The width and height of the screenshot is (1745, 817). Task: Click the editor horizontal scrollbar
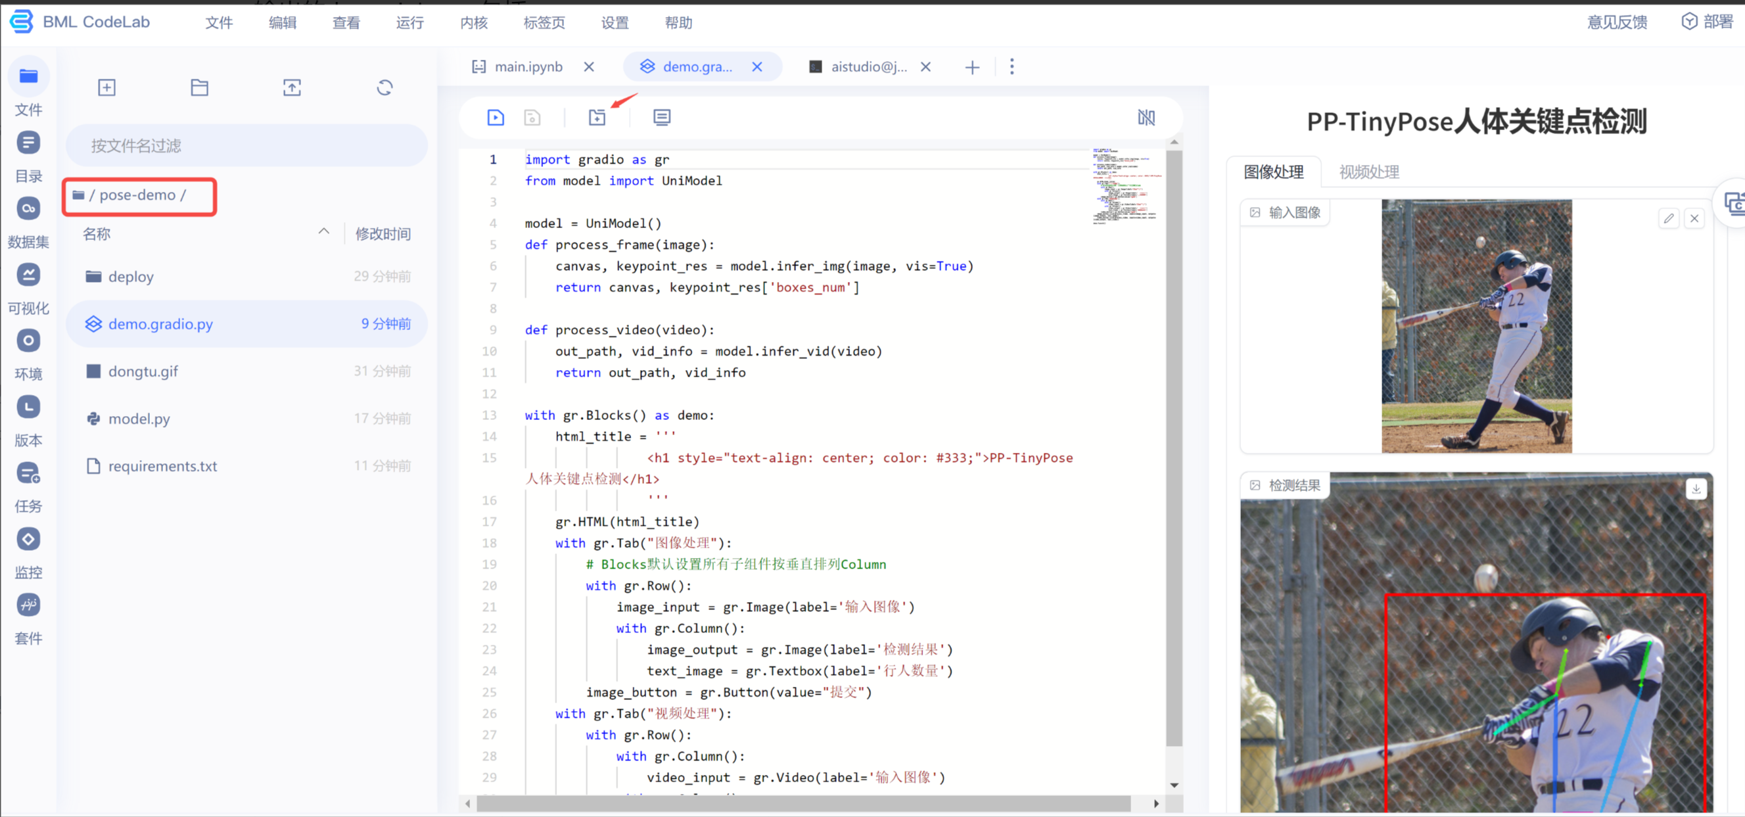coord(803,804)
